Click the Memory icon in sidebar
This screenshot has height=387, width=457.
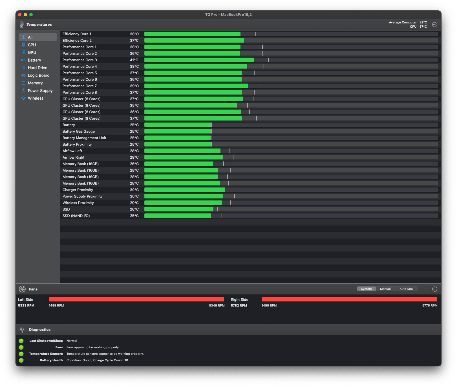[x=23, y=83]
